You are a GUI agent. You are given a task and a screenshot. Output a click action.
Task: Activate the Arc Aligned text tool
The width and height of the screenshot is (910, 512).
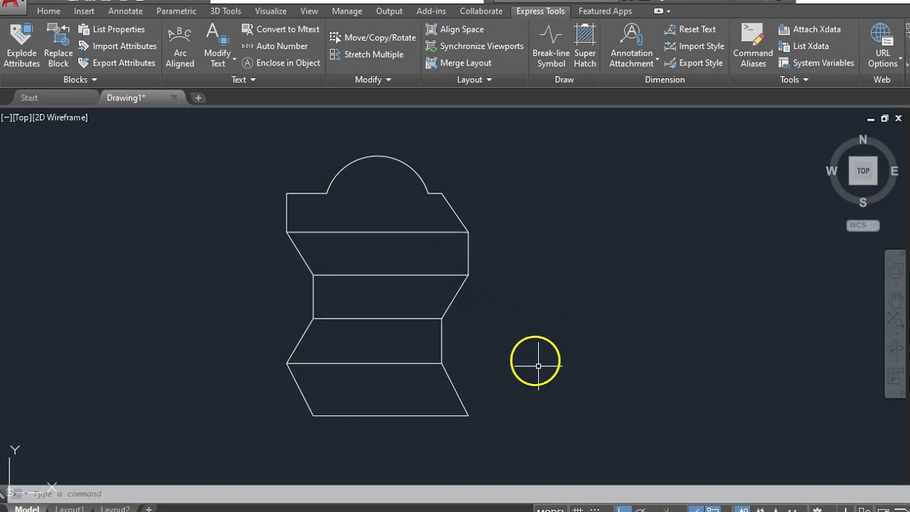pyautogui.click(x=180, y=46)
